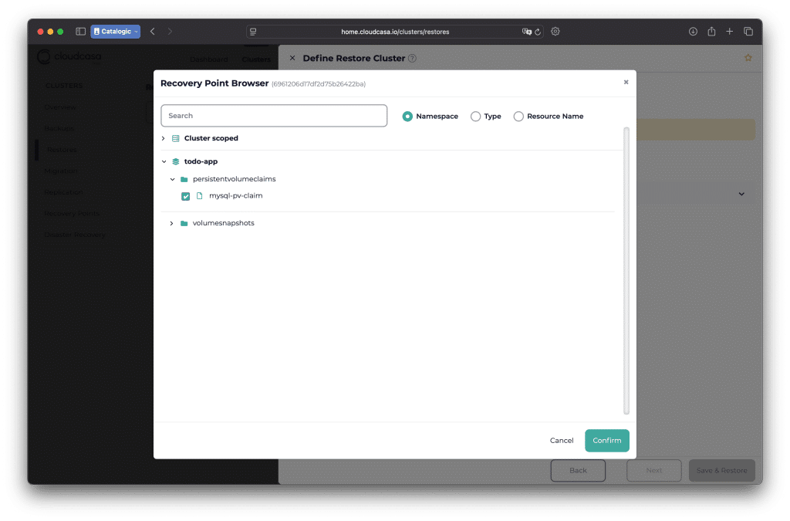Screen dimensions: 790x521
Task: Click the yellow star favorite icon
Action: pos(748,59)
